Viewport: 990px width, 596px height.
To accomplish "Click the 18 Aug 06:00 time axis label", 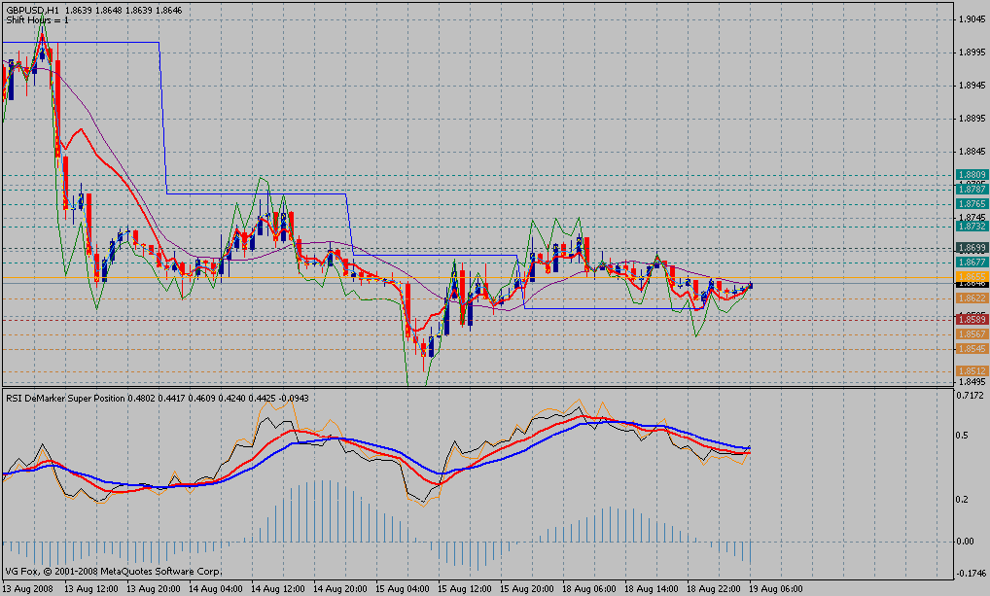I will [x=589, y=588].
